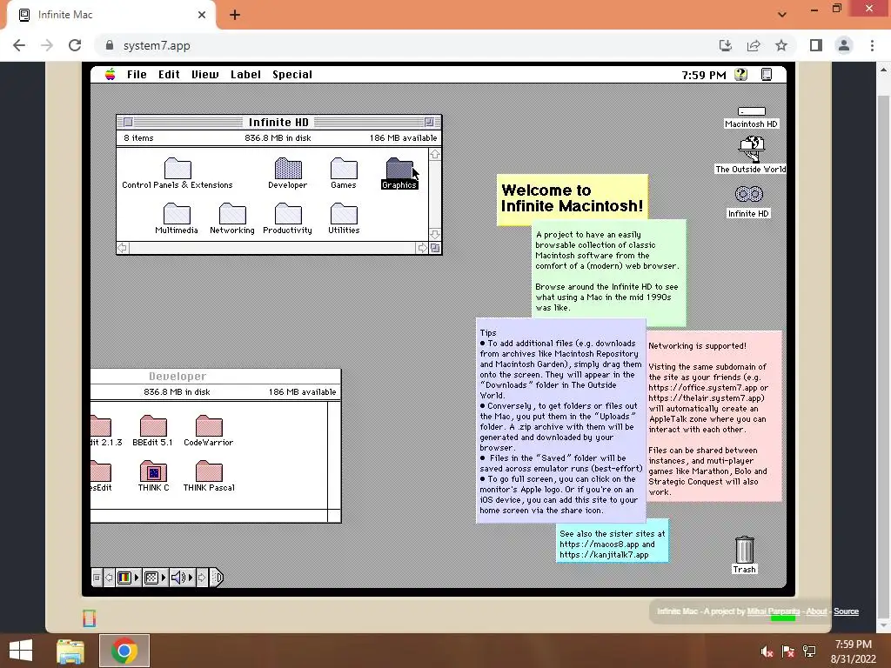Open the Application menu icon

click(x=767, y=75)
